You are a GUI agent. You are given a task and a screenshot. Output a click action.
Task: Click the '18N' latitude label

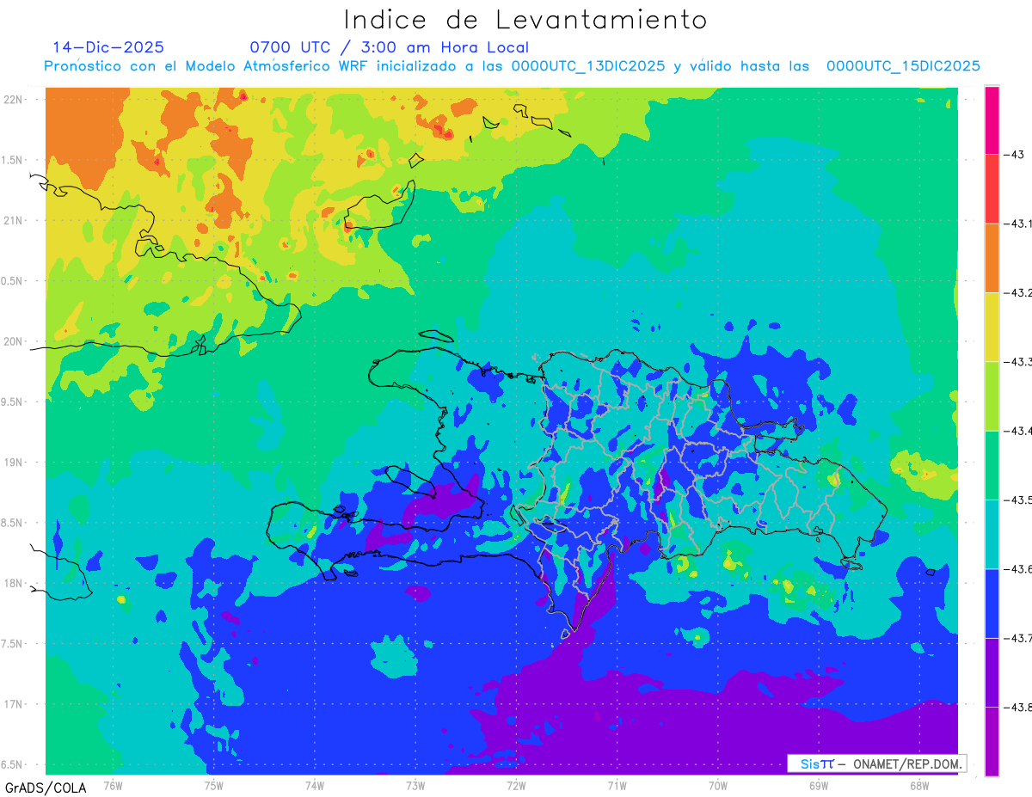(14, 583)
